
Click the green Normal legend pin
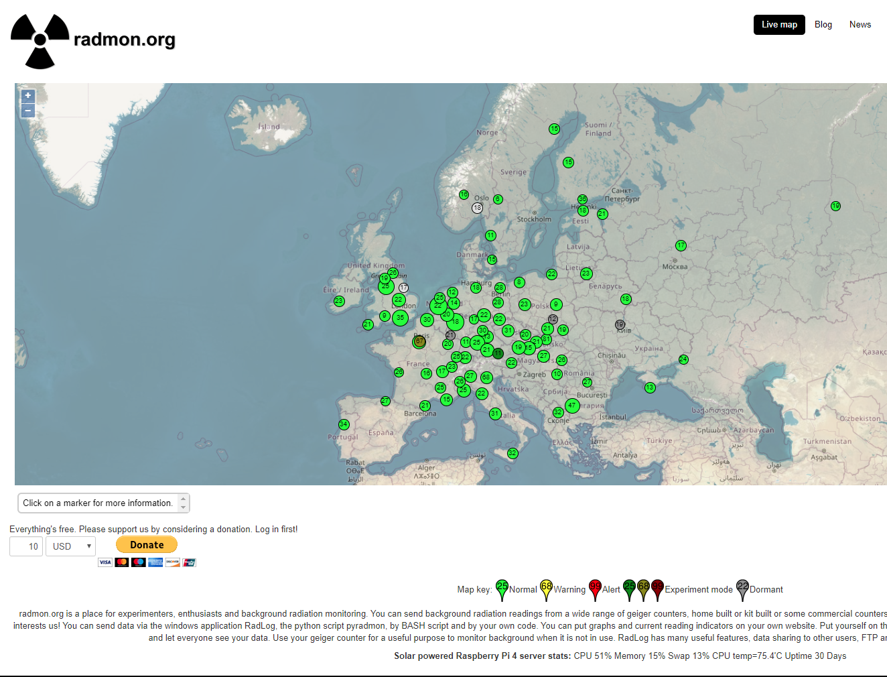coord(502,590)
